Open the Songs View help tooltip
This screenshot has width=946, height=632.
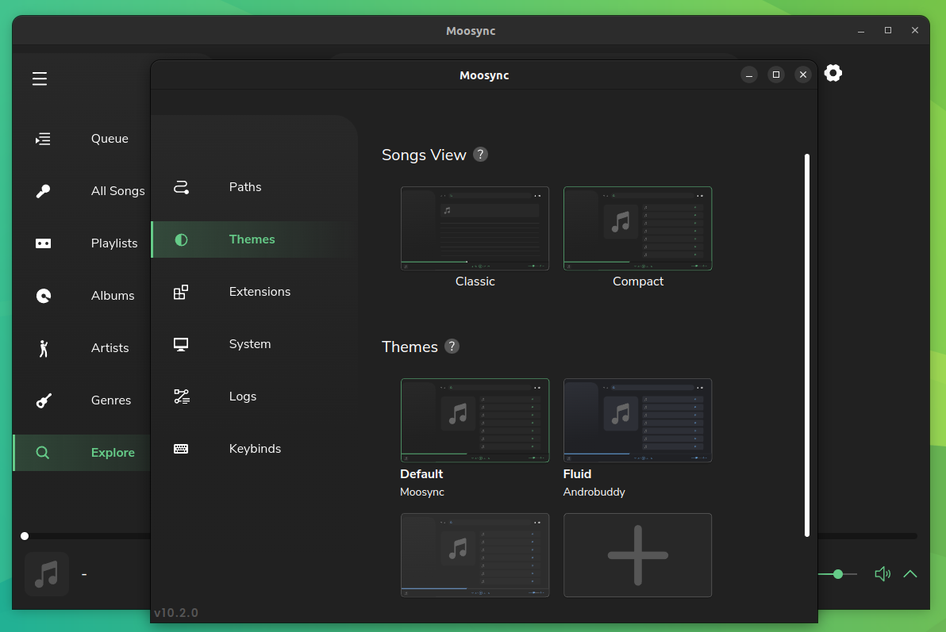pyautogui.click(x=480, y=155)
